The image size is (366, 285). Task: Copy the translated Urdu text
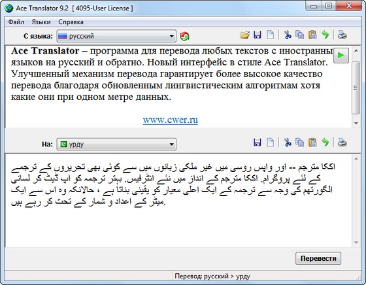[x=300, y=142]
